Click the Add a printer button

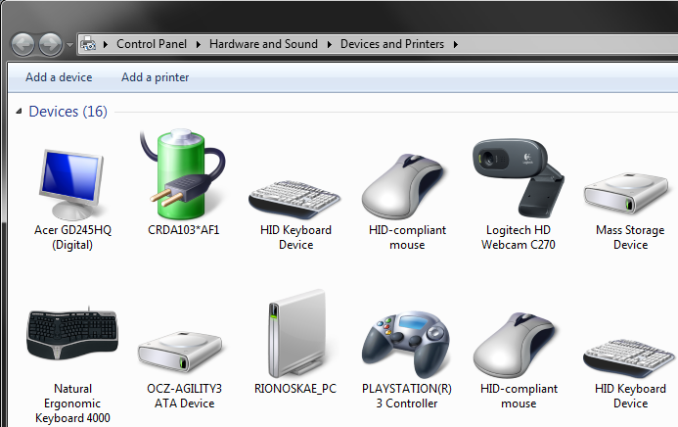tap(155, 77)
